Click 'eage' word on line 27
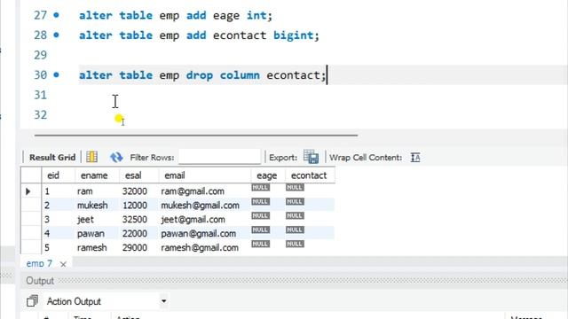 pyautogui.click(x=226, y=16)
